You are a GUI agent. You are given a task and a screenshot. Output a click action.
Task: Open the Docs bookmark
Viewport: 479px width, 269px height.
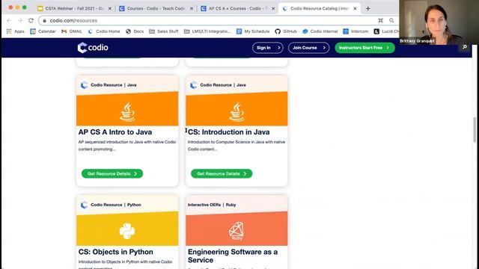(x=135, y=31)
